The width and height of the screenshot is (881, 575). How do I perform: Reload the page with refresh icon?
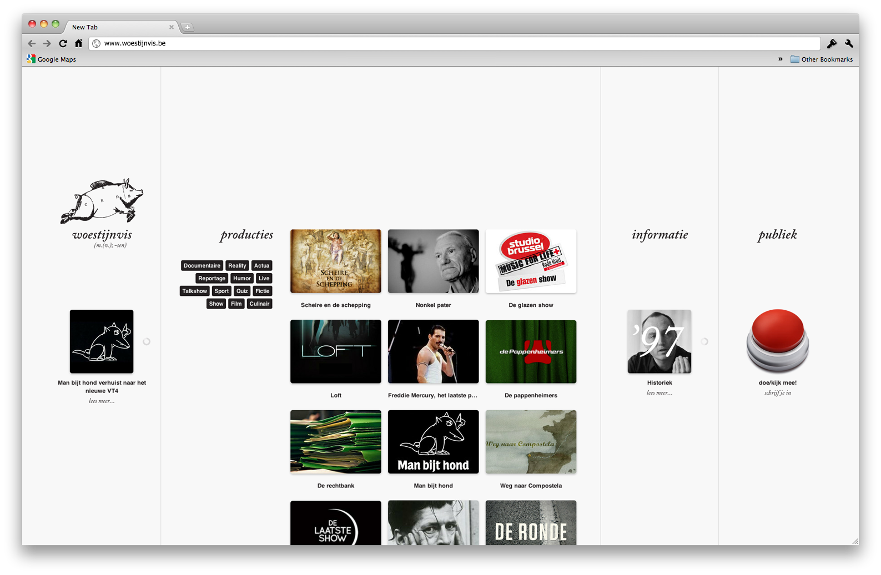63,43
